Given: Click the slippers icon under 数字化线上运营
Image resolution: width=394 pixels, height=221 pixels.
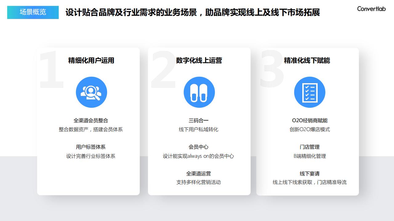Looking at the screenshot, I should coord(199,92).
